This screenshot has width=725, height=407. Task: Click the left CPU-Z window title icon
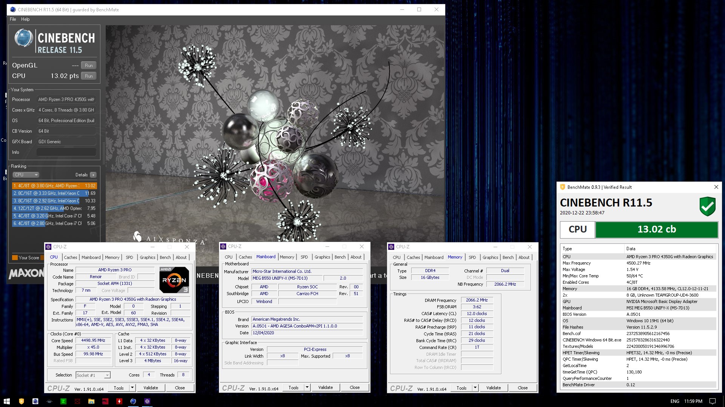tap(48, 247)
